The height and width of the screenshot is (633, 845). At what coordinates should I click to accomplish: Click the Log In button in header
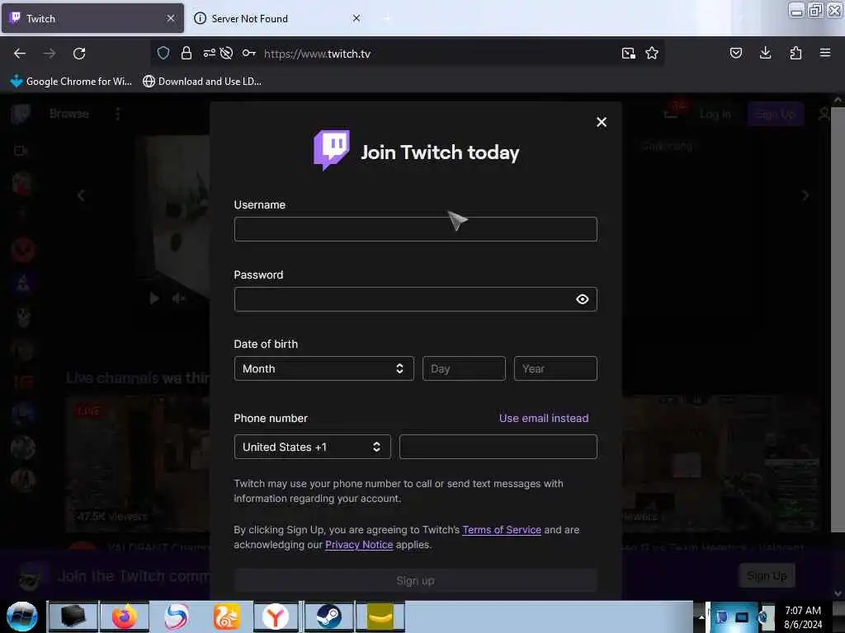(x=715, y=114)
